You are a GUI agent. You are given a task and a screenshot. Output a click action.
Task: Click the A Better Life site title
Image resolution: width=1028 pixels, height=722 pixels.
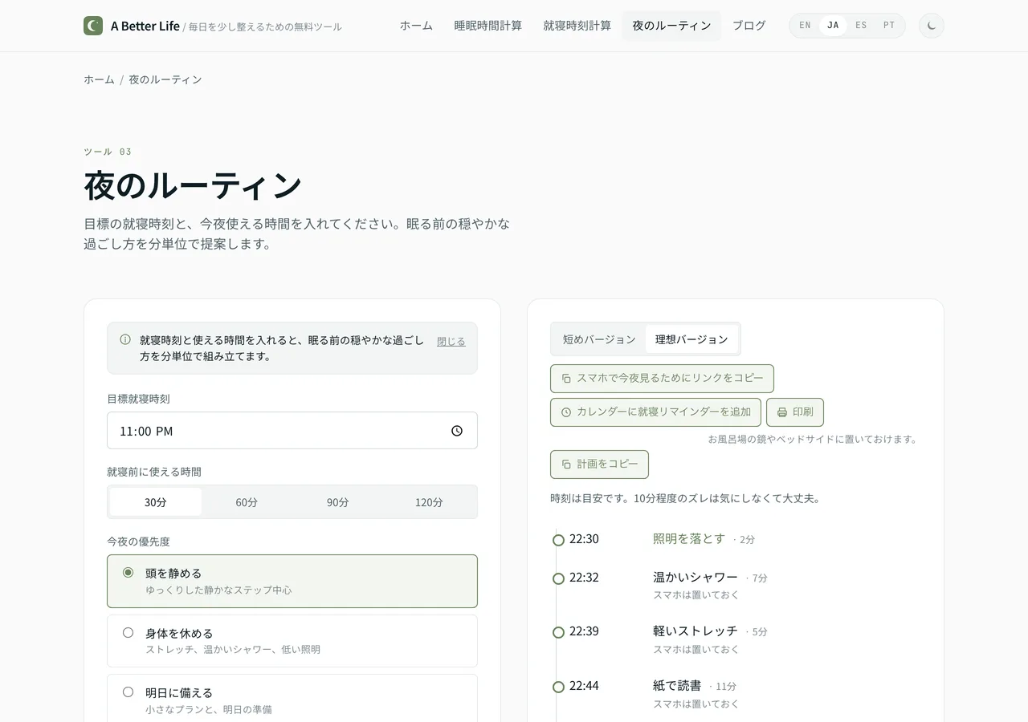[145, 26]
